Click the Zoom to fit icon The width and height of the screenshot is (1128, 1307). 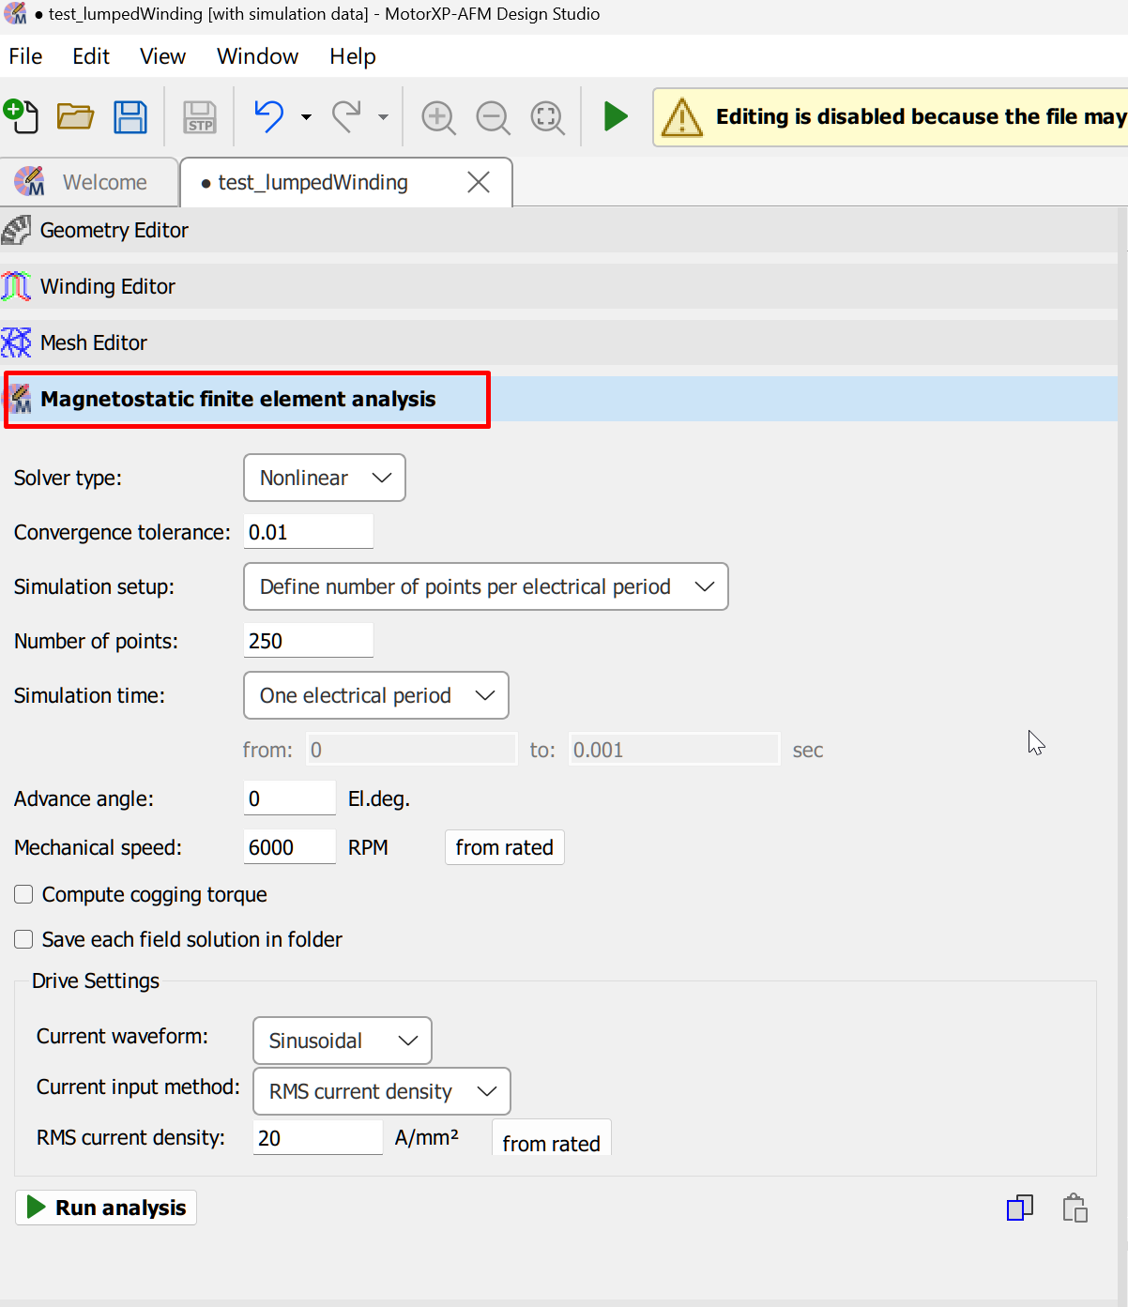[x=547, y=117]
